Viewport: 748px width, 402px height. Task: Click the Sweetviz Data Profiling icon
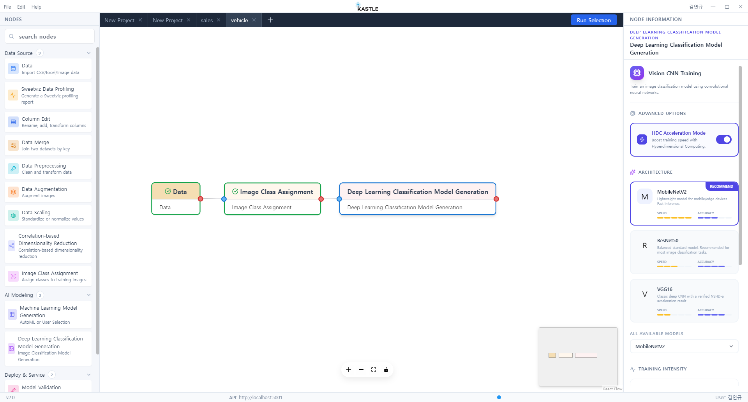(x=13, y=95)
